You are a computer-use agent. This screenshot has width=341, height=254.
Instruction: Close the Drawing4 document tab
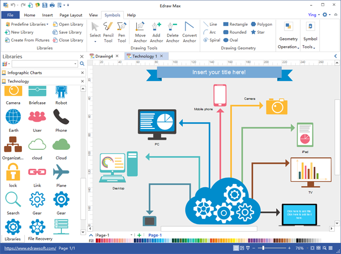point(117,56)
